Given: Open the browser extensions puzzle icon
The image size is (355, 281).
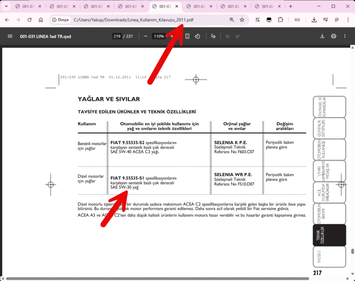Looking at the screenshot, I should (280, 20).
